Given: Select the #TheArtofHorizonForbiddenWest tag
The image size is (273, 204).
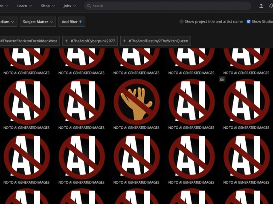Looking at the screenshot, I should [29, 41].
